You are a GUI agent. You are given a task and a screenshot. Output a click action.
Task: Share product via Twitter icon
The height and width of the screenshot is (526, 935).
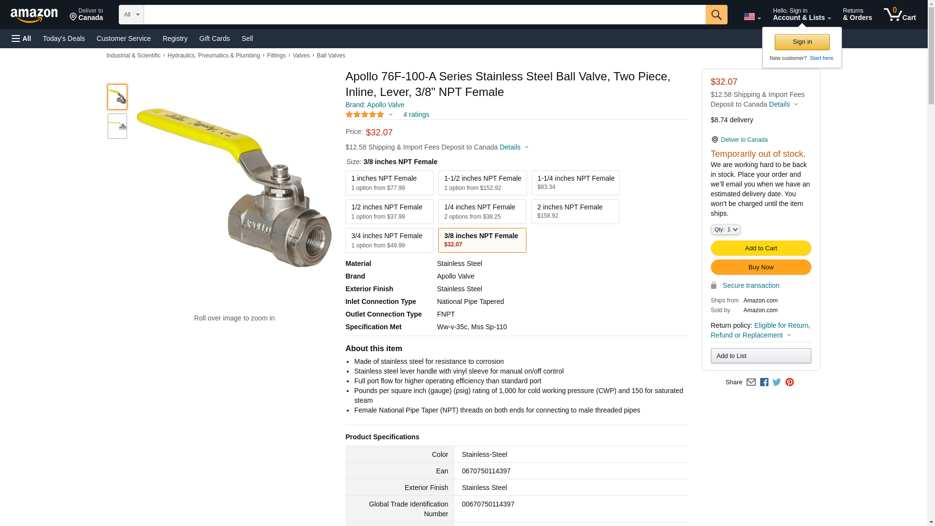point(777,382)
